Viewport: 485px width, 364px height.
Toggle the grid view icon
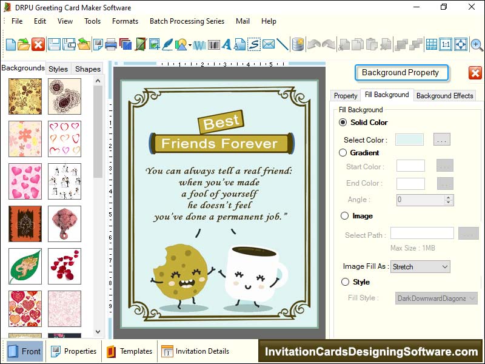tap(431, 44)
